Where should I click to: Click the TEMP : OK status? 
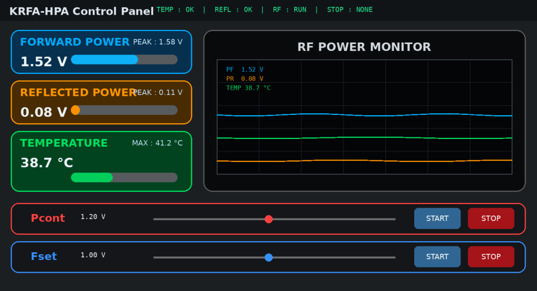pos(175,9)
